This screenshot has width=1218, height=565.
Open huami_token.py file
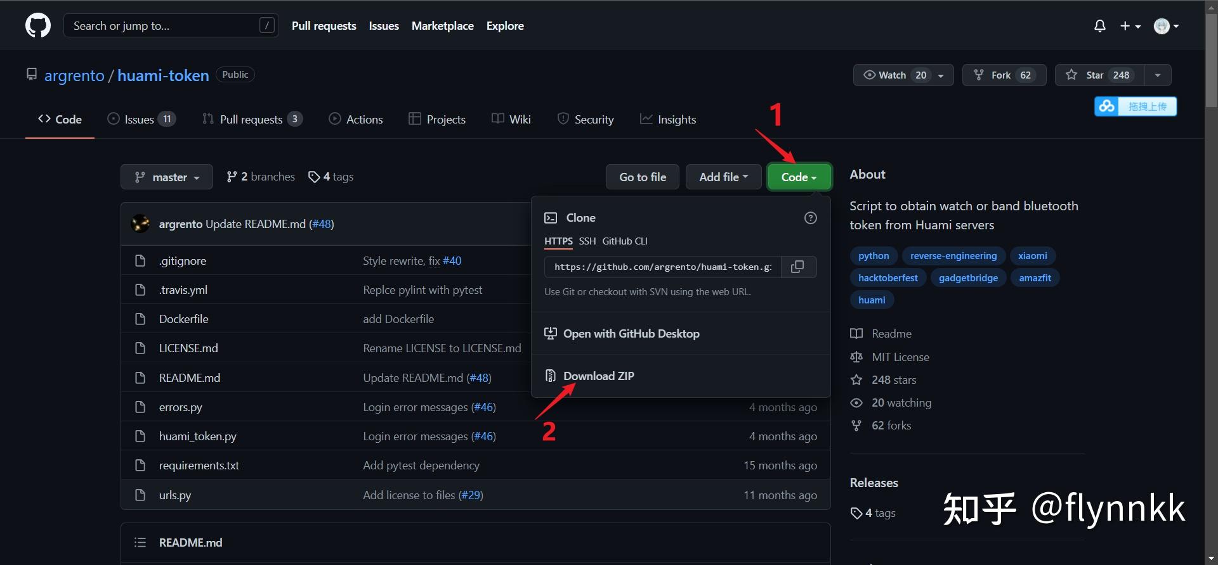pyautogui.click(x=197, y=436)
